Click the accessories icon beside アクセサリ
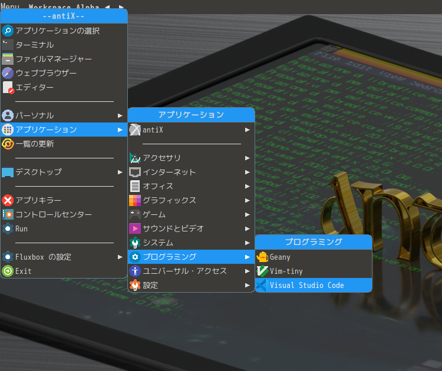 135,158
